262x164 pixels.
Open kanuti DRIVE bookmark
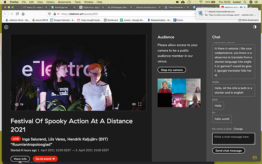pos(40,20)
